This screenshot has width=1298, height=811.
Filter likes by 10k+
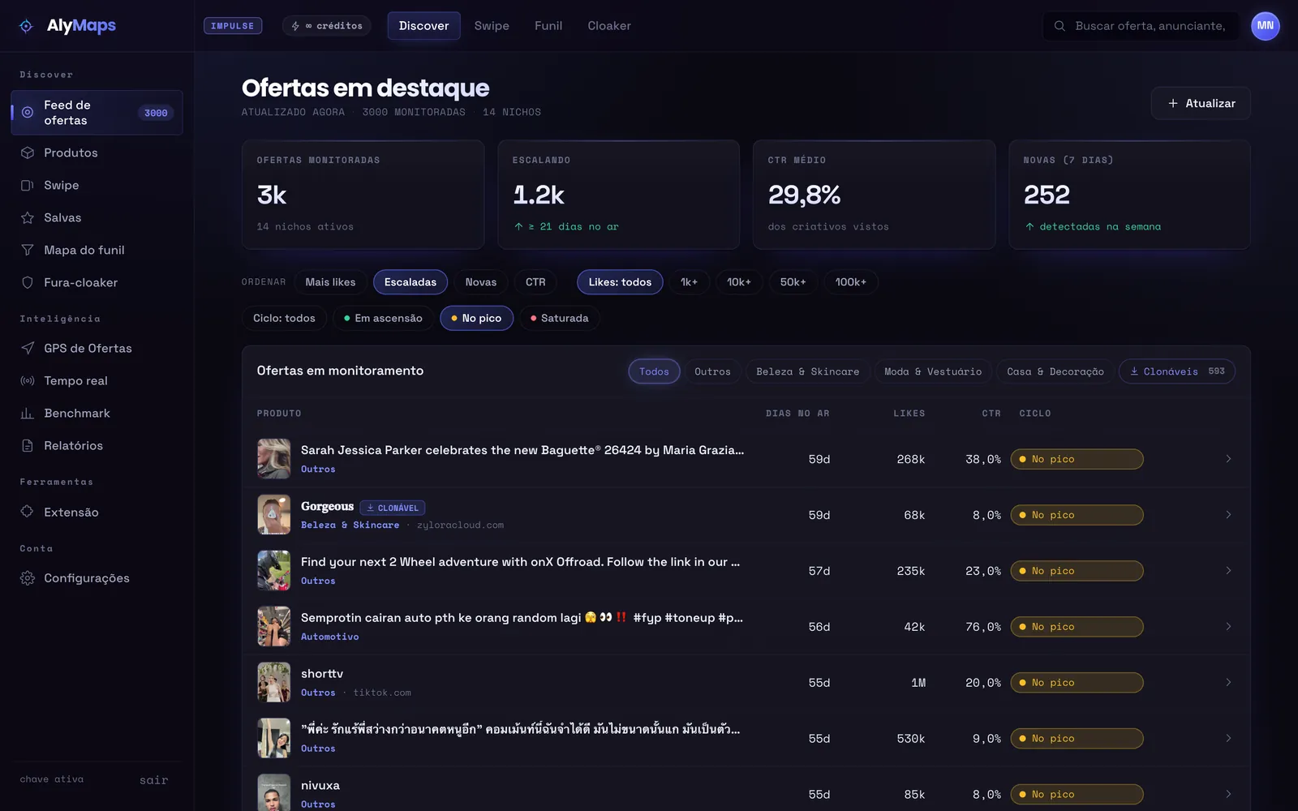pos(739,282)
